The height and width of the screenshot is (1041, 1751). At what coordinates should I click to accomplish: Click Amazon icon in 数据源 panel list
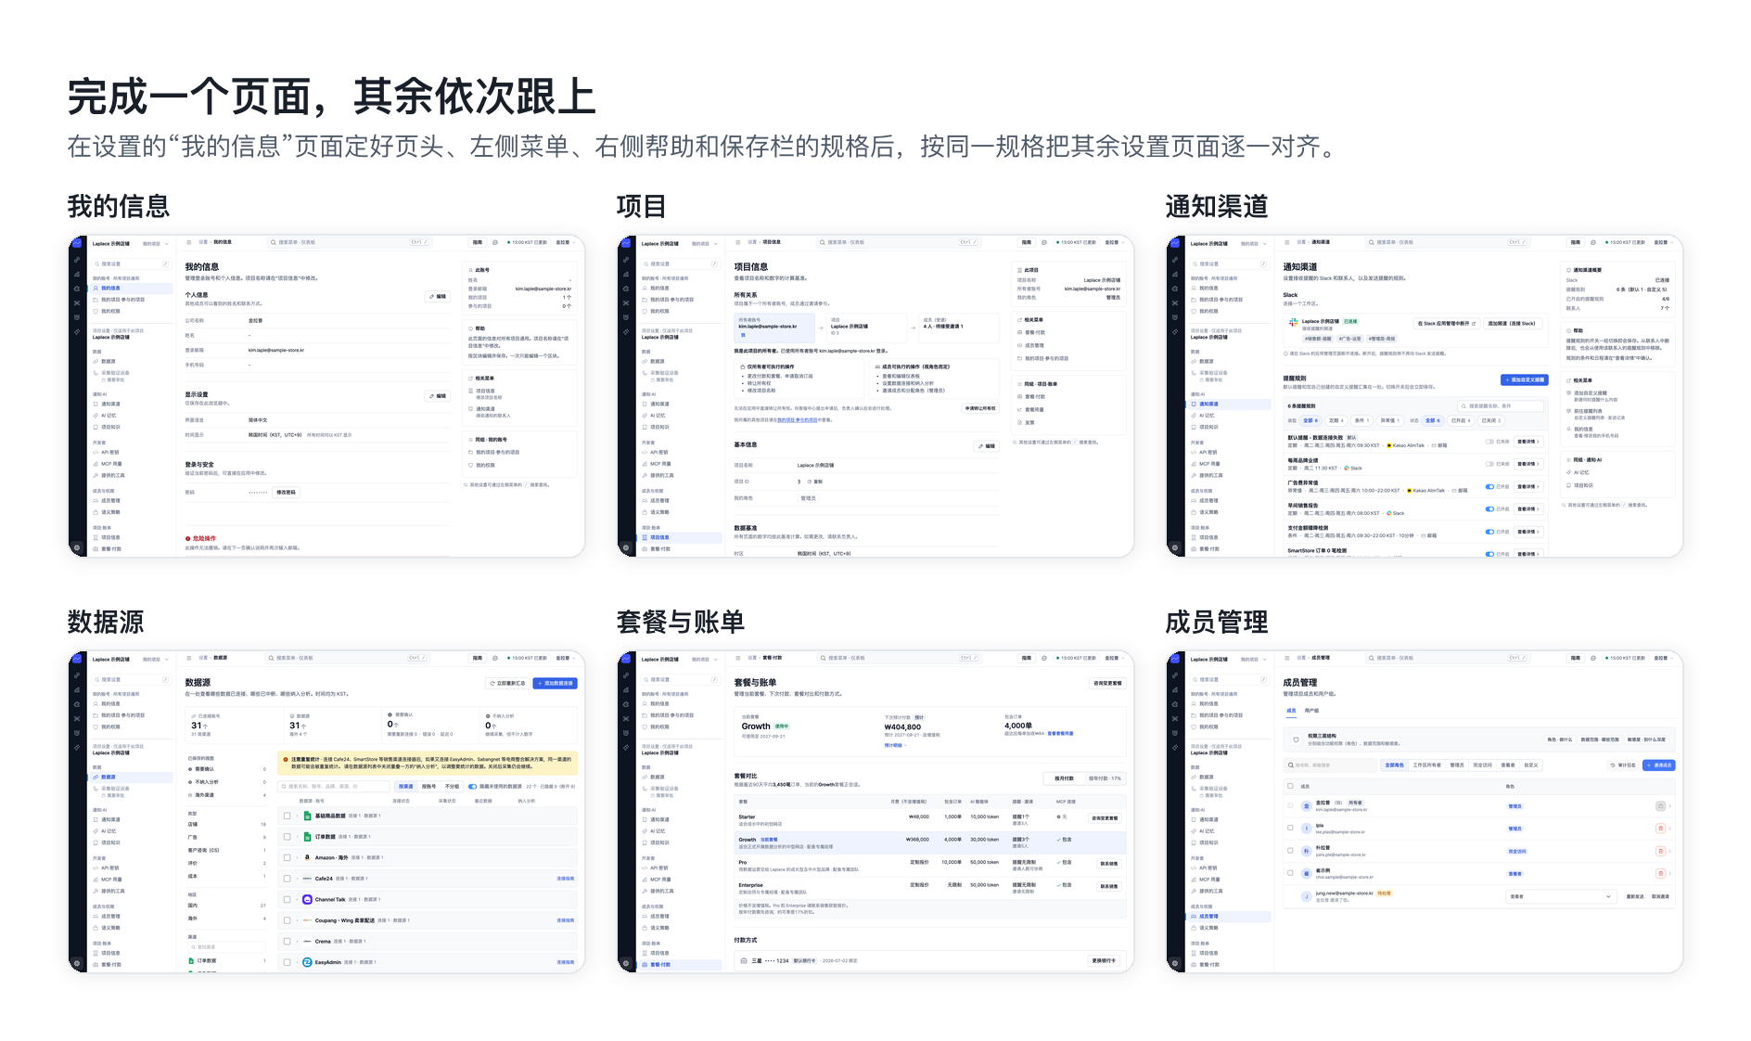click(307, 857)
